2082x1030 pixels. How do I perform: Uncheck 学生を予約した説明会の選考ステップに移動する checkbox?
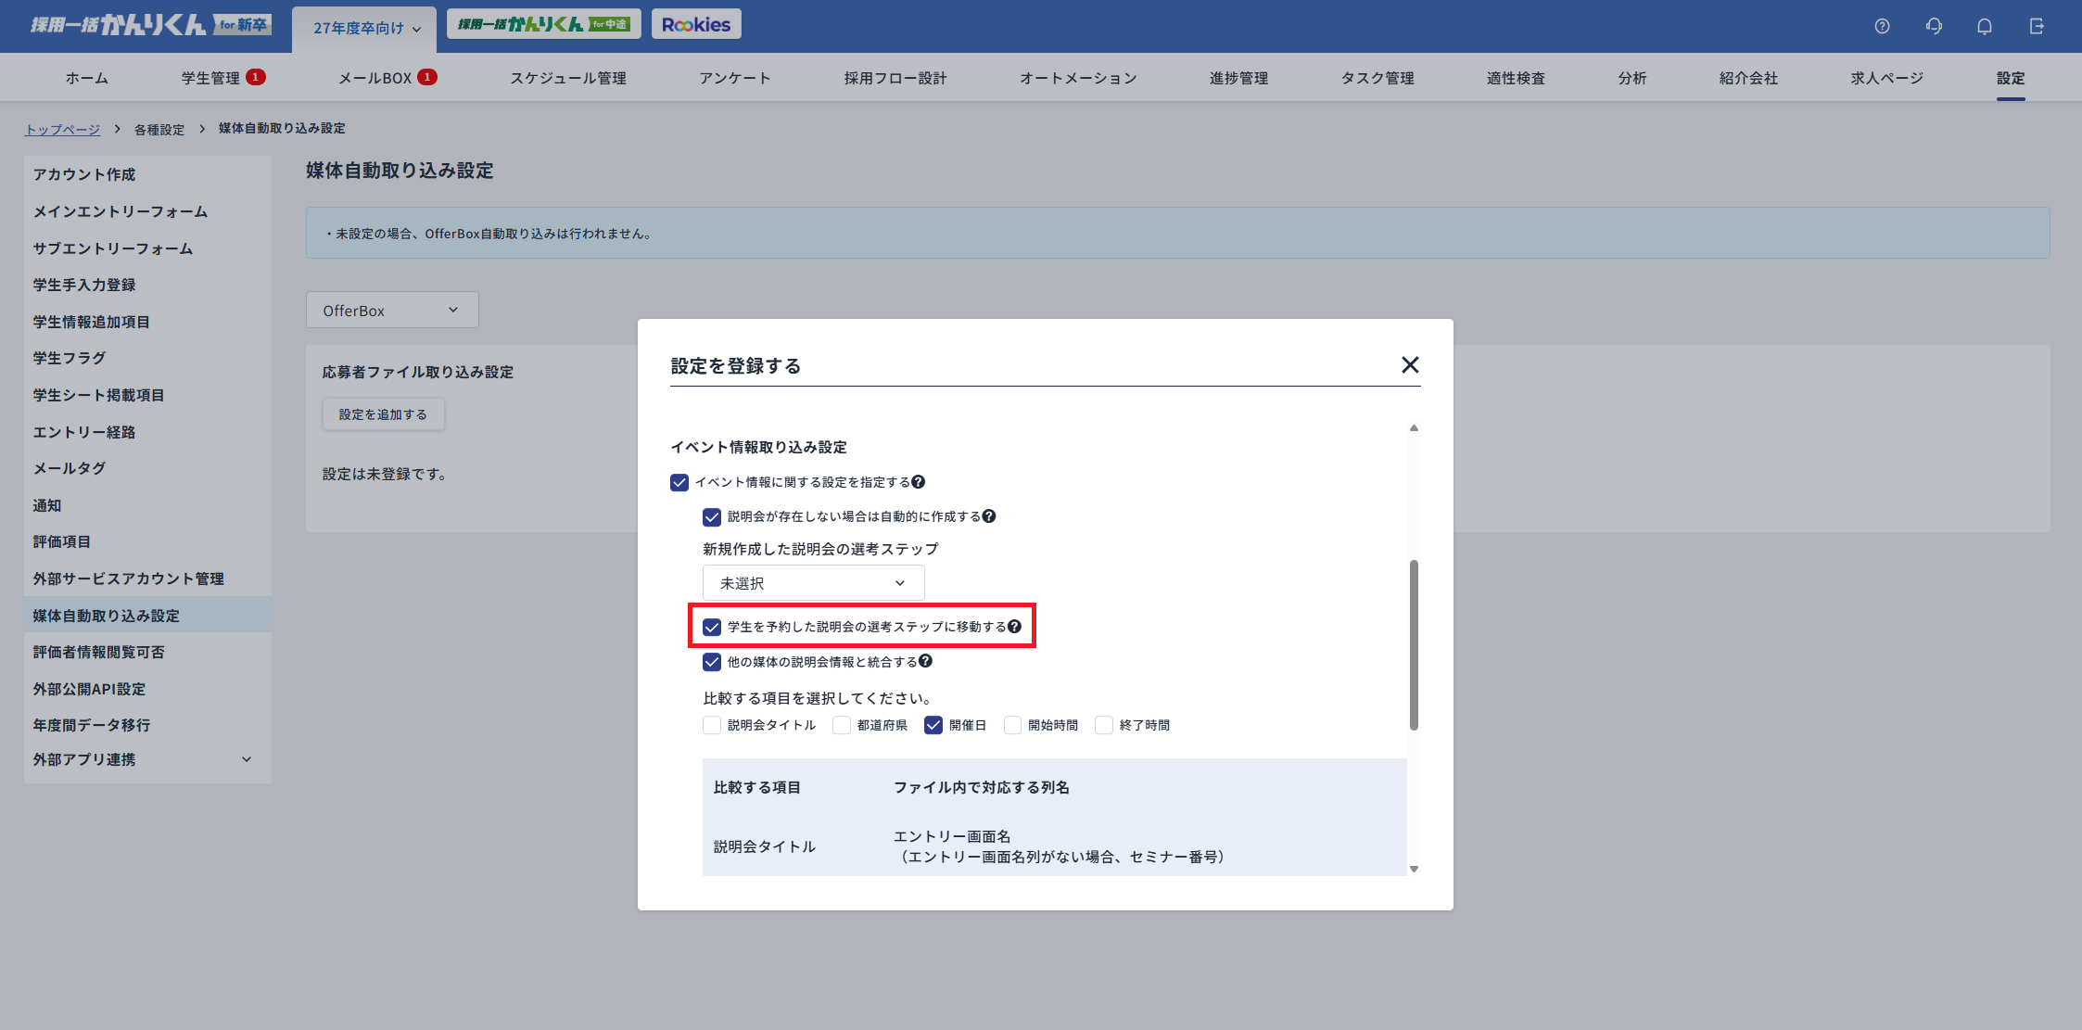[712, 628]
